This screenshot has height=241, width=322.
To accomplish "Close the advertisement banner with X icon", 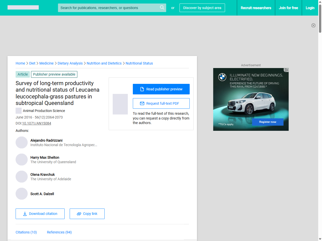I will click(x=313, y=25).
